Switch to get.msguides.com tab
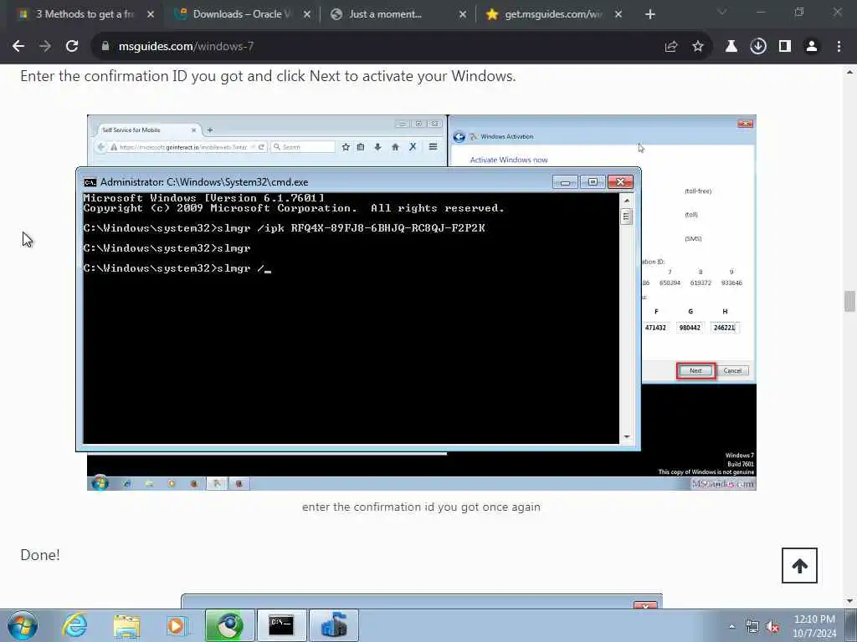Screen dimensions: 857x642 (552, 14)
